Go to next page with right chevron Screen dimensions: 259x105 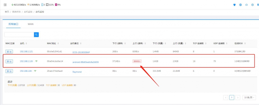pos(238,97)
